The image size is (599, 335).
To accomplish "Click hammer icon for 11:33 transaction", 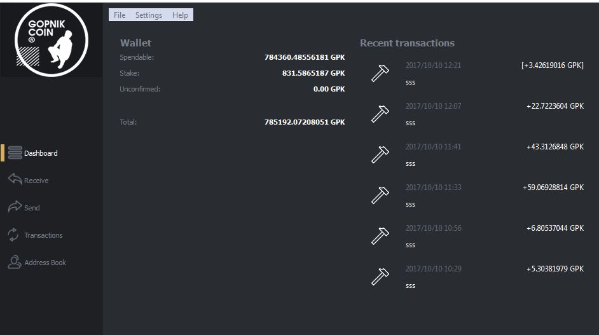I will (380, 195).
